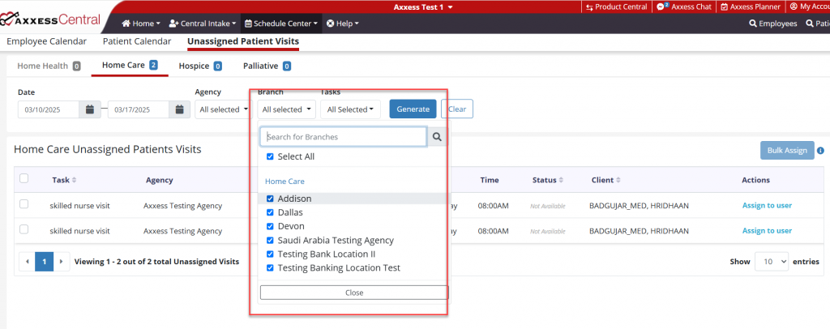Screen dimensions: 830x329
Task: Click the start date 03/10/2025 field
Action: 49,109
